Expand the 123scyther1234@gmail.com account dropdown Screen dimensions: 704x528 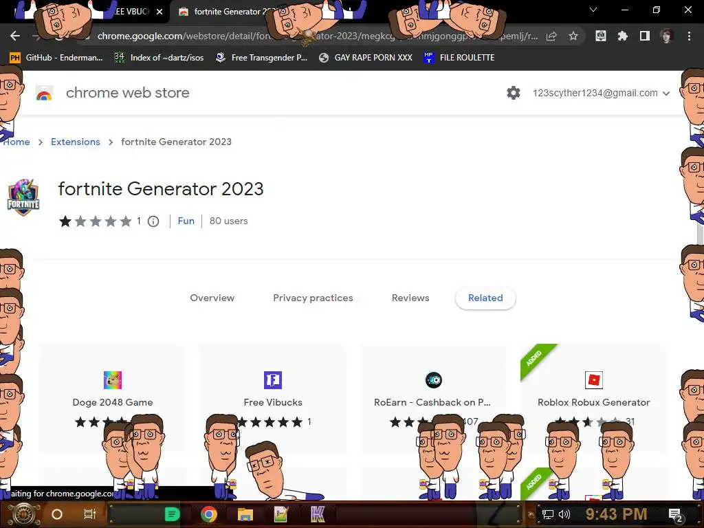pyautogui.click(x=601, y=93)
